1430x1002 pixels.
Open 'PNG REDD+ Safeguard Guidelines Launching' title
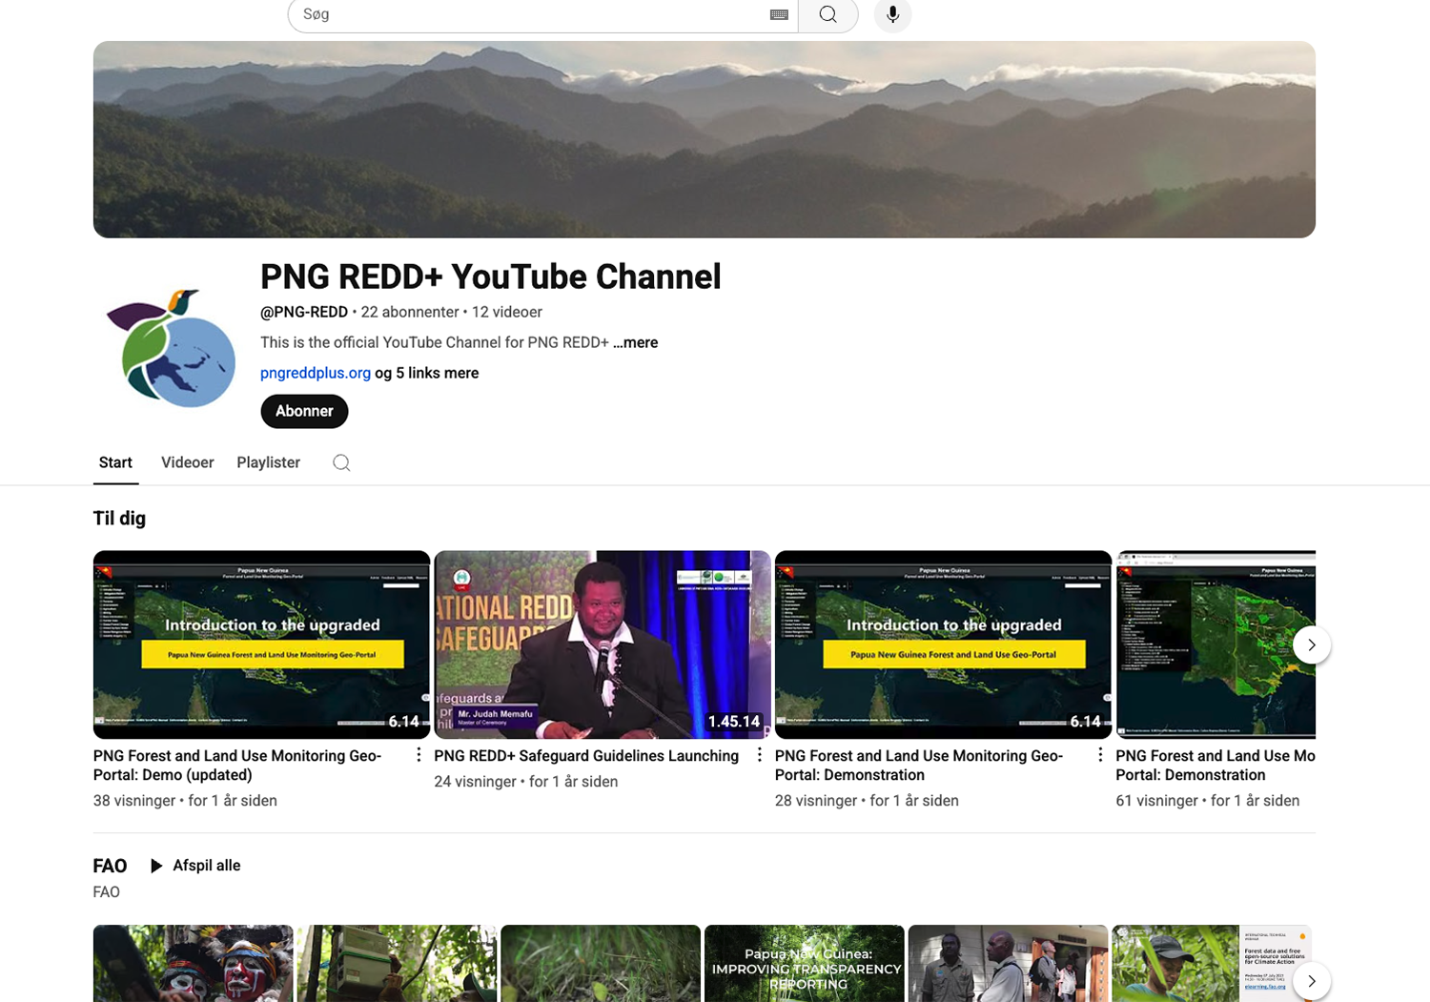(x=586, y=756)
